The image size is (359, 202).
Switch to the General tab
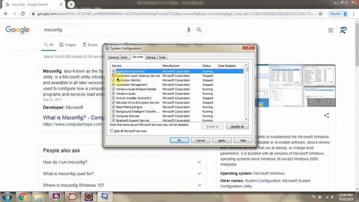coord(113,57)
